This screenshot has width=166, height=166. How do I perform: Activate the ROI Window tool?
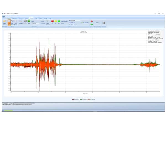pyautogui.click(x=16, y=22)
